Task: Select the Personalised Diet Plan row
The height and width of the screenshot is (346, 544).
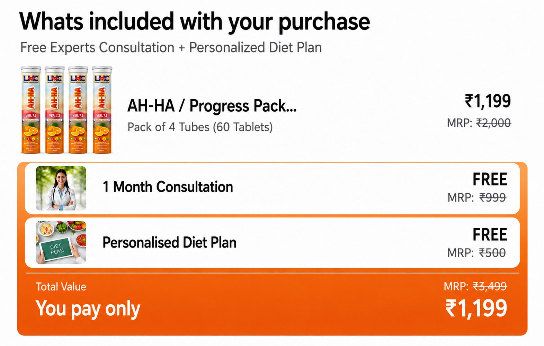Action: [272, 243]
